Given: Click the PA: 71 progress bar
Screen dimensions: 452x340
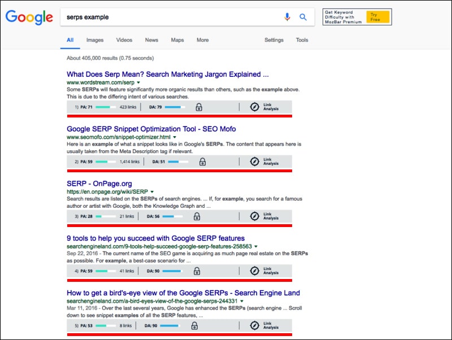Looking at the screenshot, I should pos(106,107).
